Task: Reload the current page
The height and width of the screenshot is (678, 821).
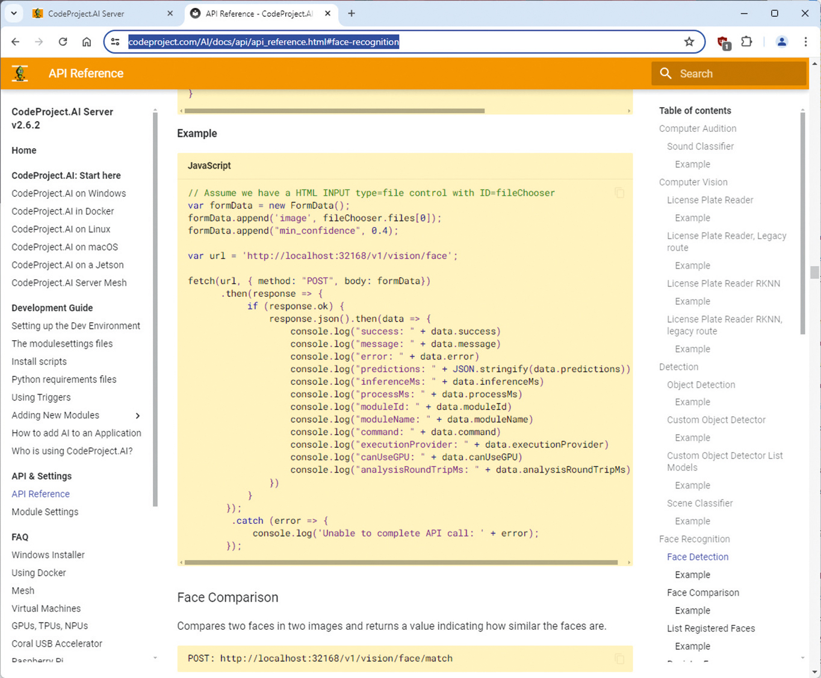Action: tap(63, 42)
